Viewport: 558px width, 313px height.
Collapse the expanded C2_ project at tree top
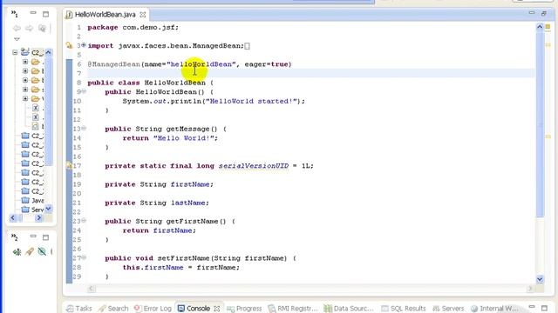[x=15, y=52]
